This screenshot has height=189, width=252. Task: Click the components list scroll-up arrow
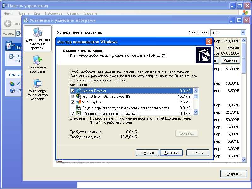(x=196, y=91)
